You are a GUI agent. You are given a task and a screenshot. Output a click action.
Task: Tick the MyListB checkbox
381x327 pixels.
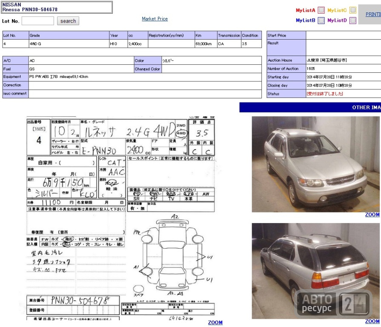pyautogui.click(x=321, y=20)
